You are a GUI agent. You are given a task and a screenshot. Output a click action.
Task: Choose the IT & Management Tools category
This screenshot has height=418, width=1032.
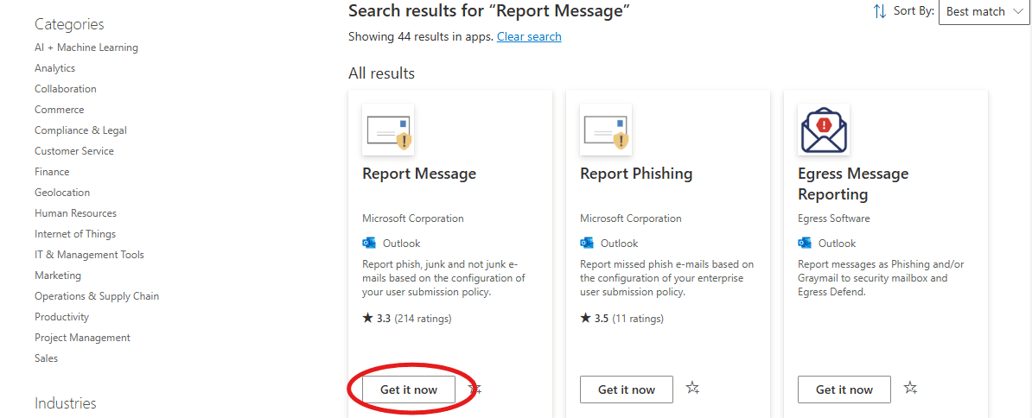click(x=89, y=255)
